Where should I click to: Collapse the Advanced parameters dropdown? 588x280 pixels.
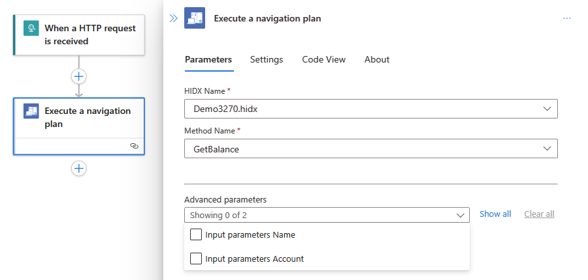coord(327,215)
